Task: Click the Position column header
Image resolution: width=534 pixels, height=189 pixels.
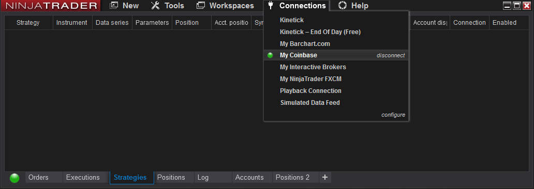Action: click(x=192, y=22)
